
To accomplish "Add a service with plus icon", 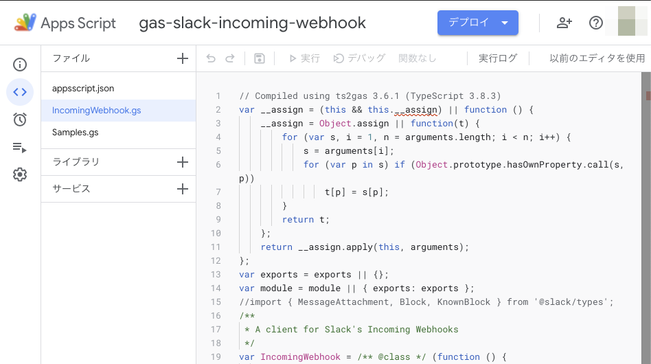I will coord(183,189).
